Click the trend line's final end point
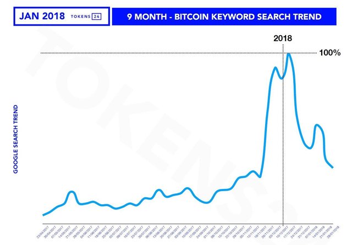The image size is (352, 245). tap(332, 167)
